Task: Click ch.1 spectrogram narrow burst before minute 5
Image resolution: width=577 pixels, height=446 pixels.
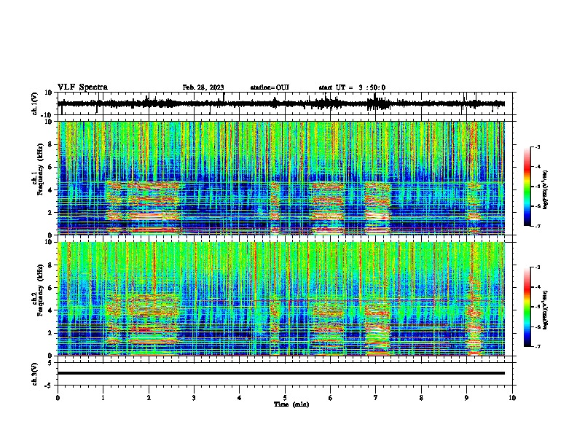Action: (x=275, y=208)
